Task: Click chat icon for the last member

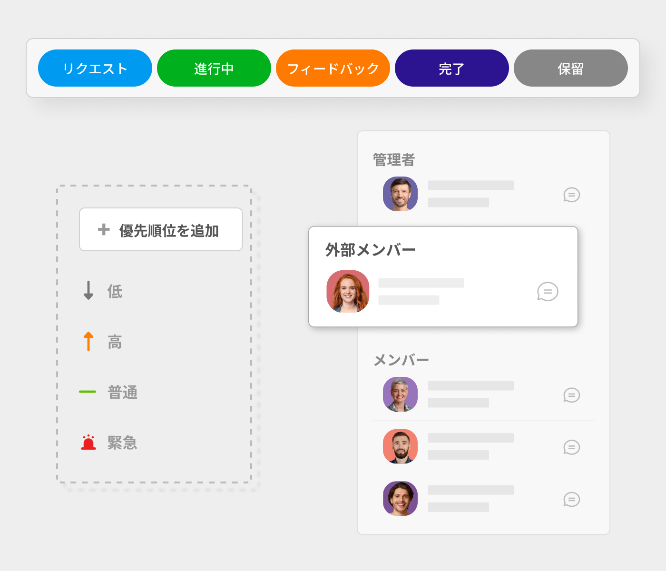Action: [571, 499]
